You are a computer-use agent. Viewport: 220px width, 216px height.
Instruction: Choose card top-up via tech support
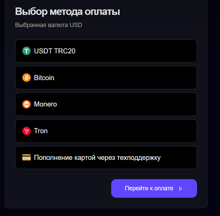click(106, 158)
